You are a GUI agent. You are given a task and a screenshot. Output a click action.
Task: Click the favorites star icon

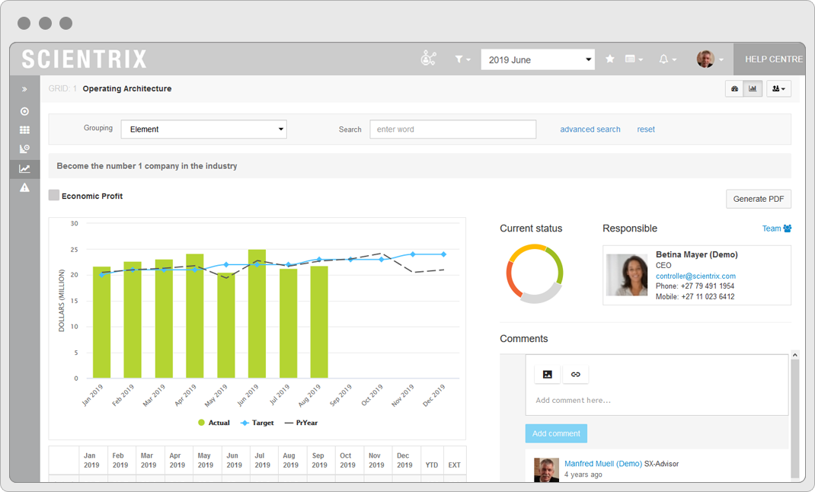pos(610,59)
